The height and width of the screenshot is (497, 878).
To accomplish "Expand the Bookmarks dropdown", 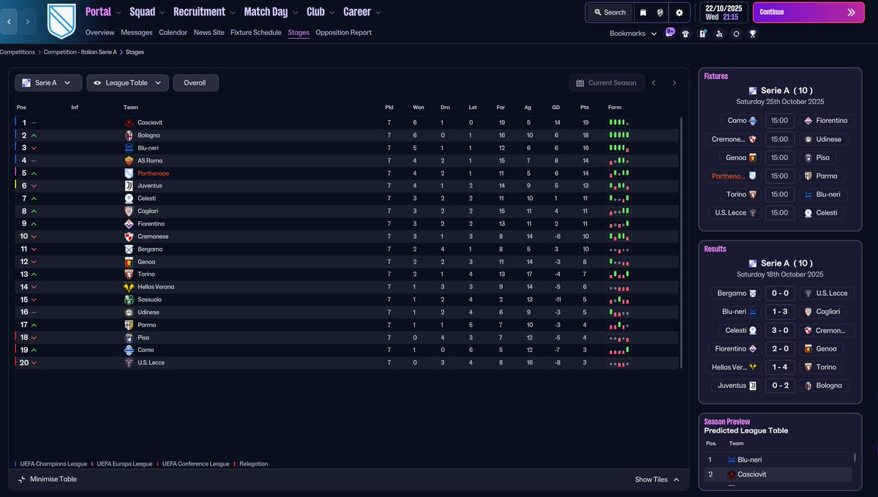I will coord(633,34).
